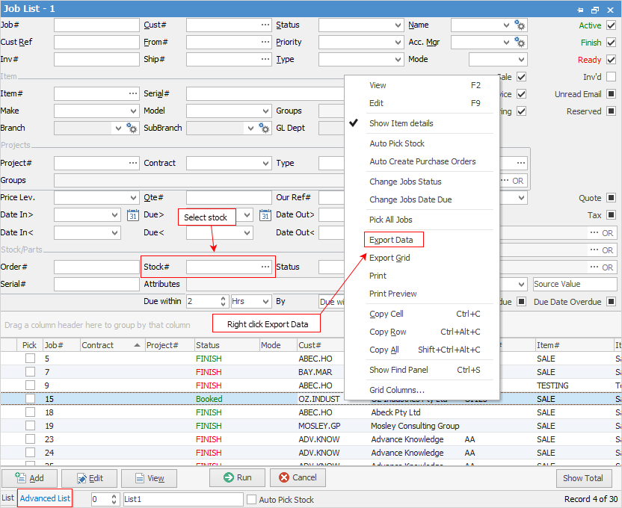Click the Show Total button
Image resolution: width=622 pixels, height=508 pixels.
pos(583,478)
